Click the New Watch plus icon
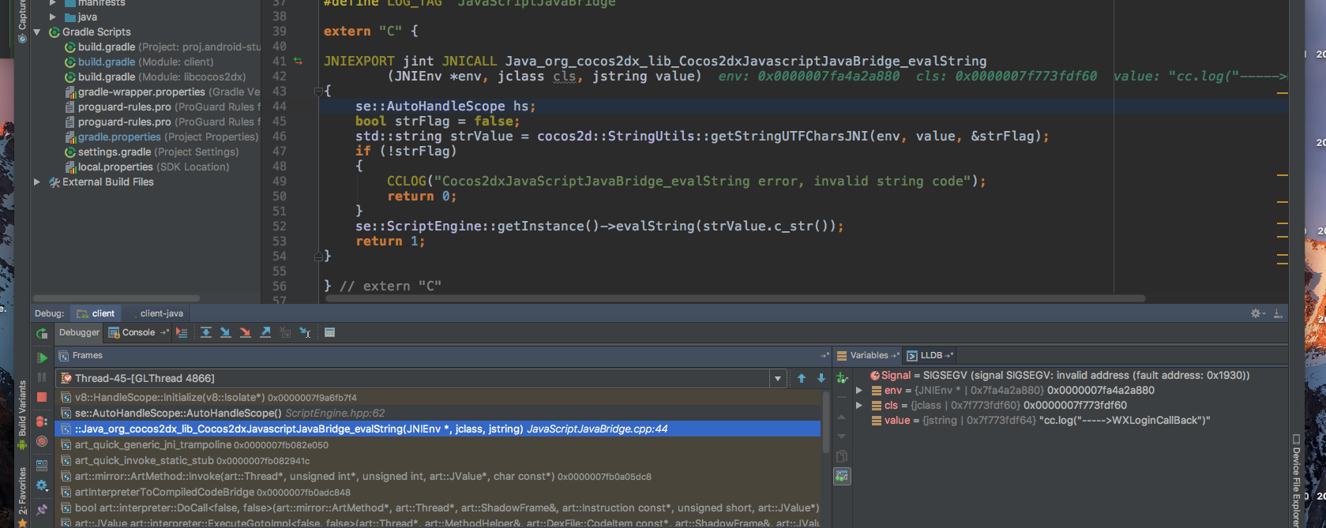The width and height of the screenshot is (1326, 528). (x=842, y=377)
